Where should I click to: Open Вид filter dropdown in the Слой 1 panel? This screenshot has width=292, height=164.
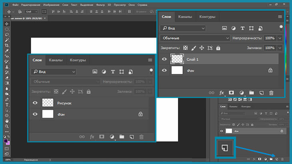click(183, 28)
